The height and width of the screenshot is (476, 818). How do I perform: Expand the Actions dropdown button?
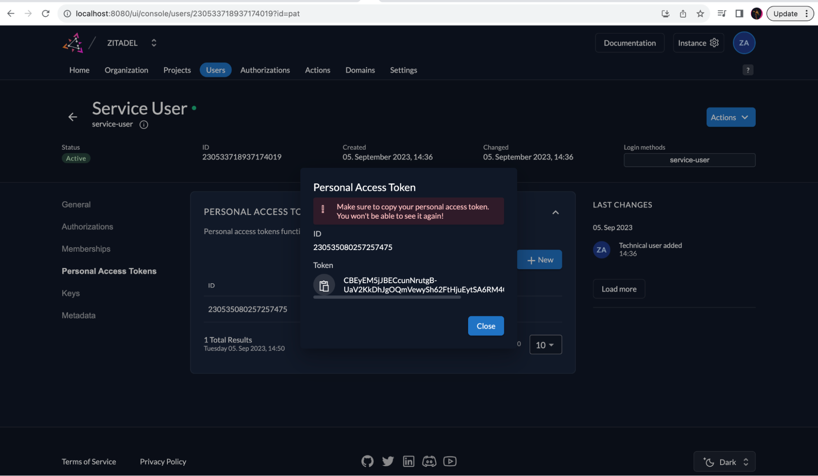click(730, 117)
